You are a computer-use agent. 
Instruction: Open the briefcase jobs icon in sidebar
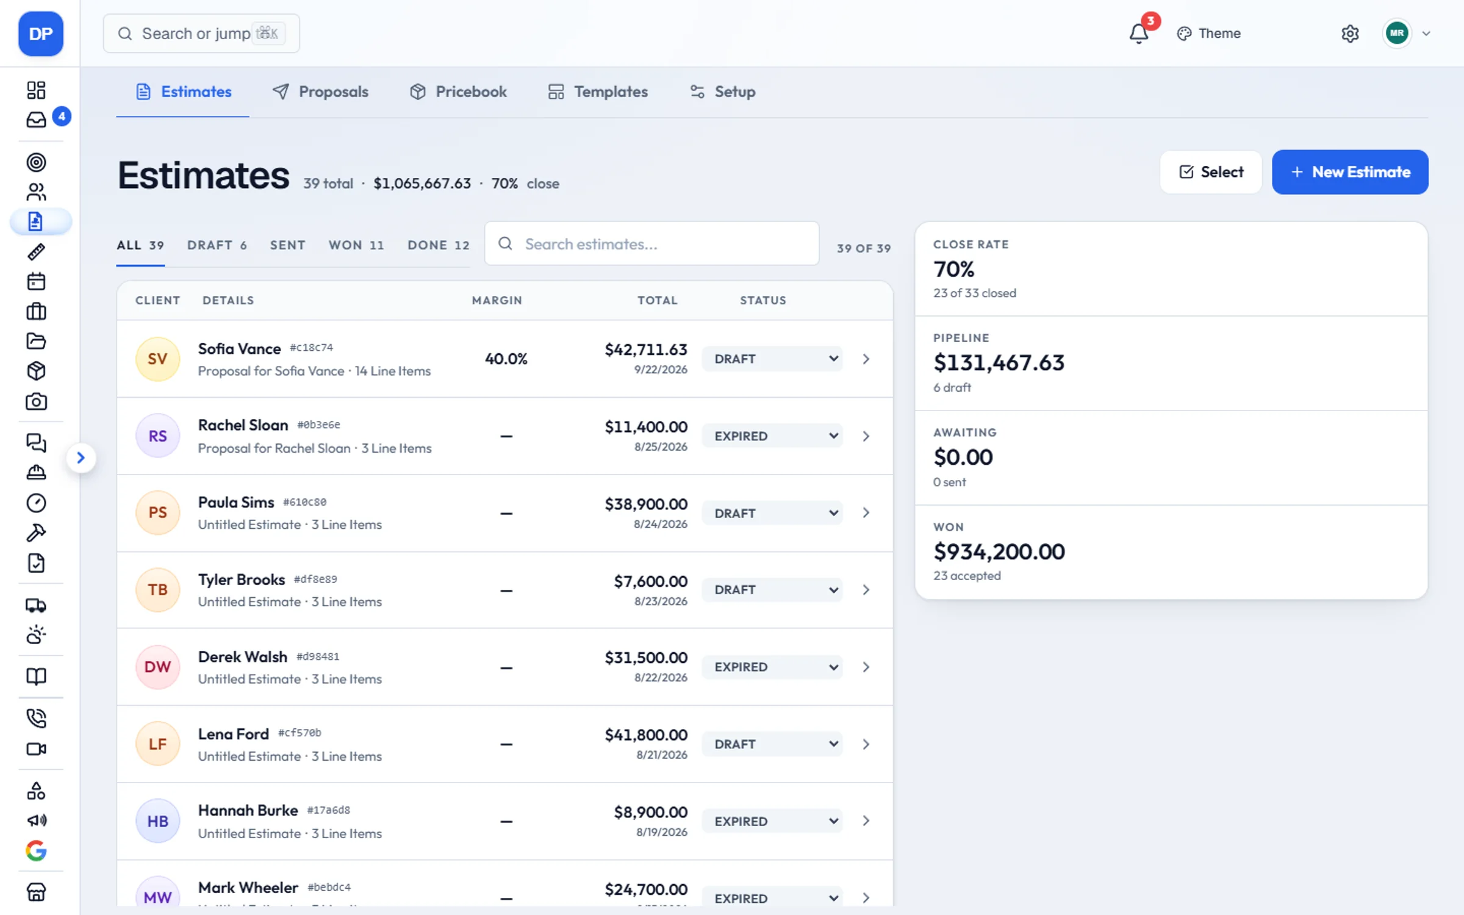[x=36, y=311]
